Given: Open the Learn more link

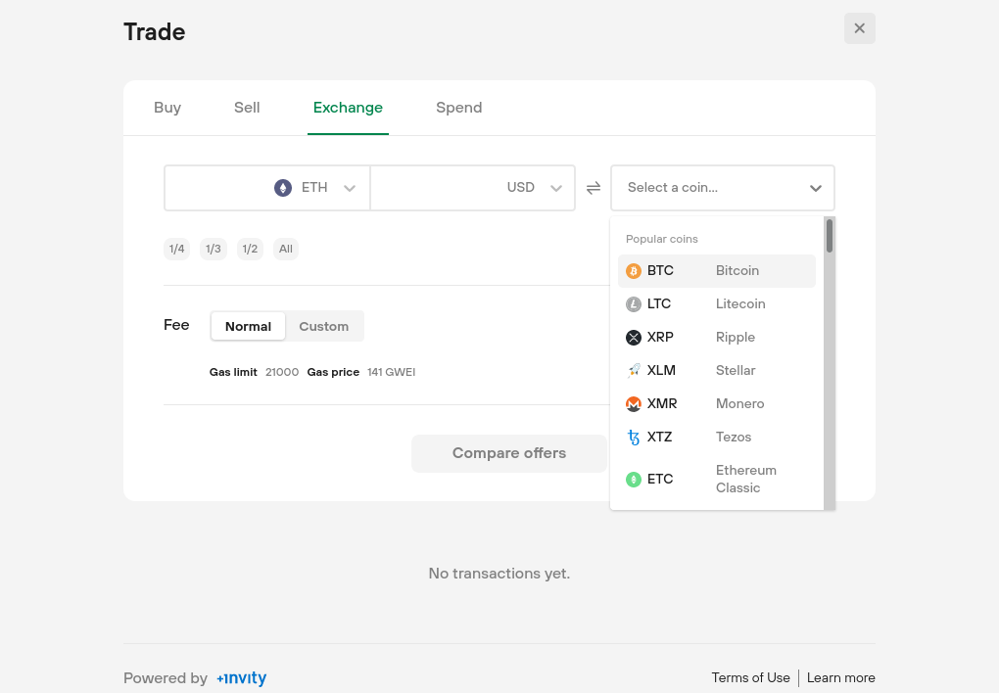Looking at the screenshot, I should [841, 677].
